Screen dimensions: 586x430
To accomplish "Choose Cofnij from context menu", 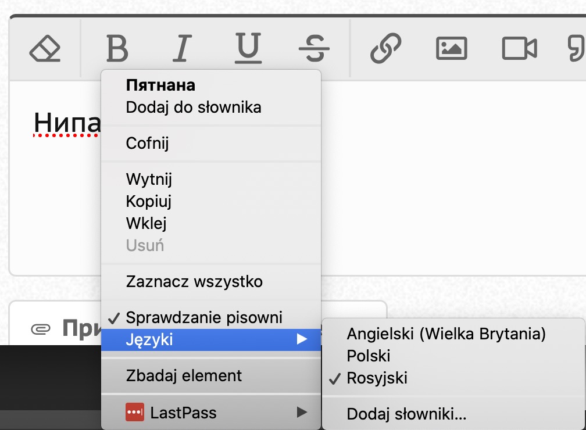I will [211, 143].
